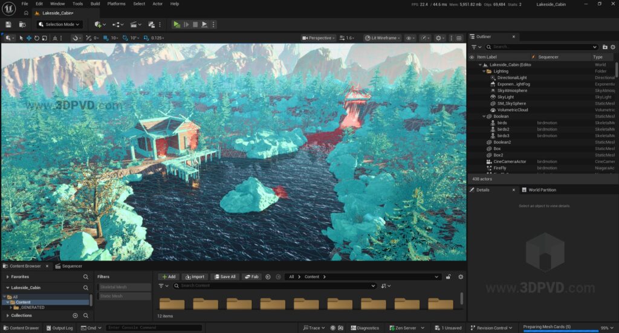Open Outliner settings gear icon
Viewport: 619px width, 333px height.
click(613, 47)
